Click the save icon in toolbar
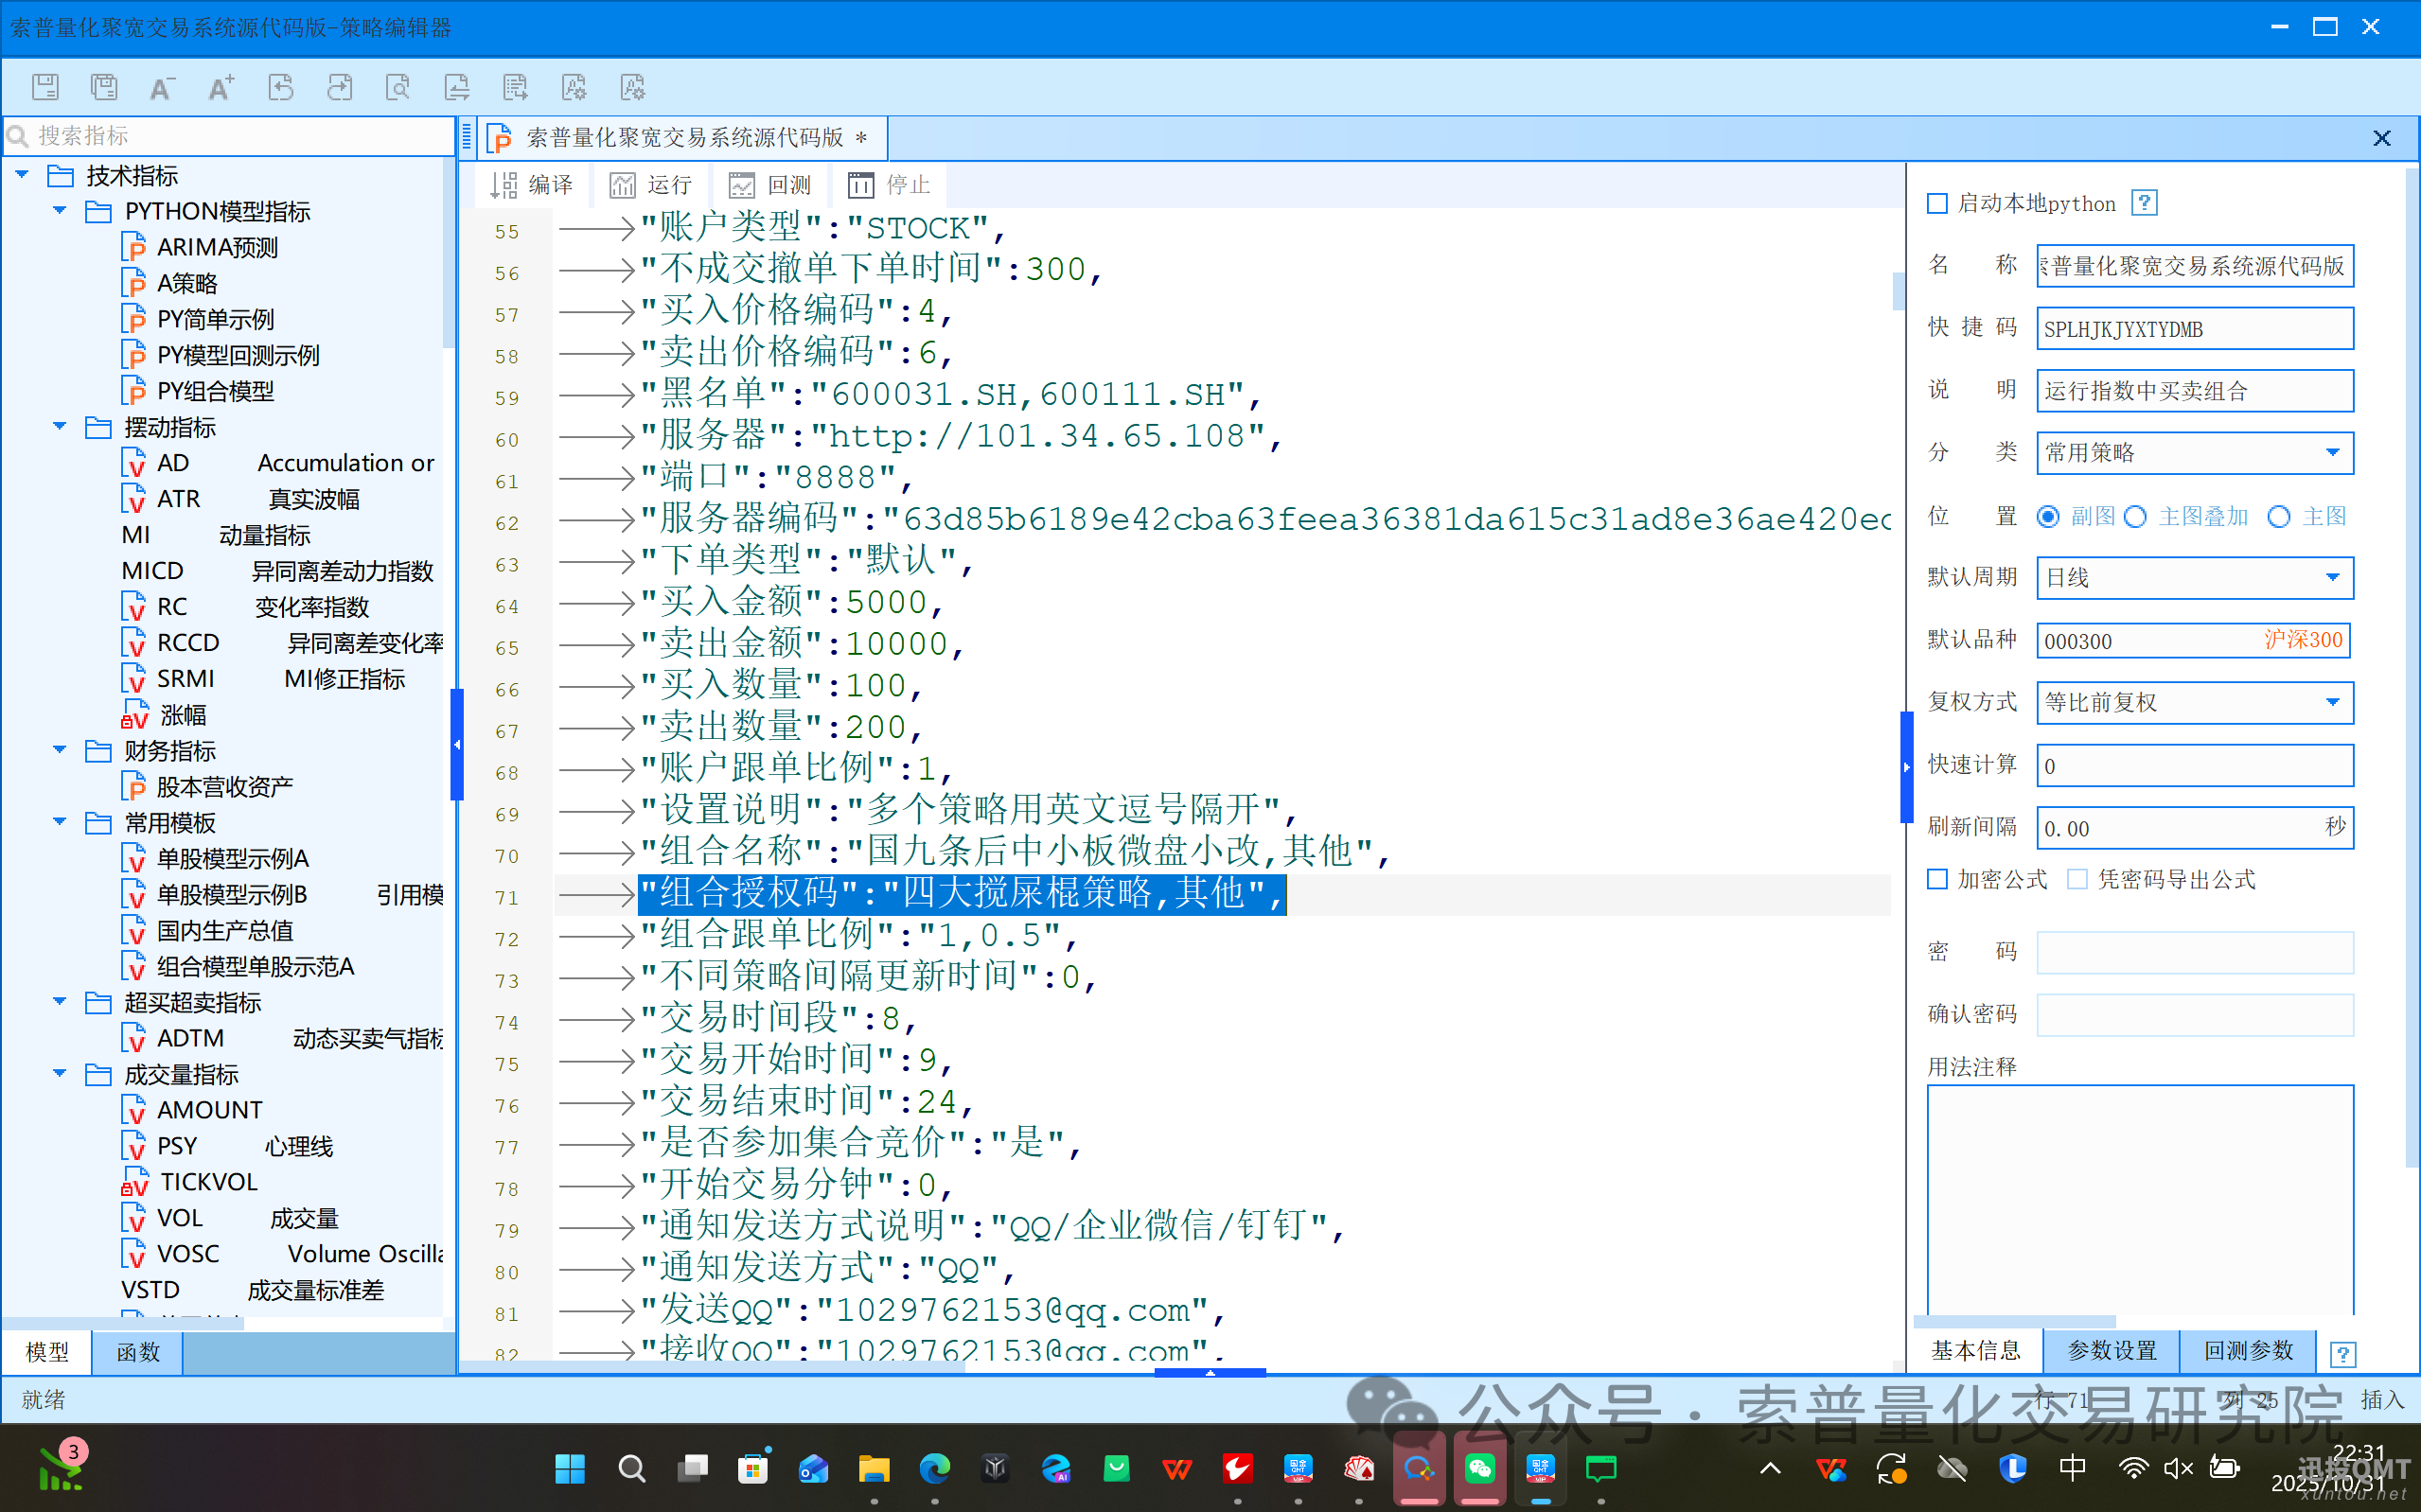This screenshot has height=1512, width=2421. coord(45,87)
